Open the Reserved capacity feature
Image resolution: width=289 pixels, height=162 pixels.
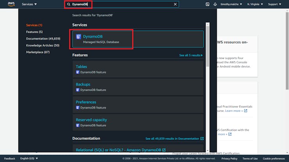click(x=138, y=122)
